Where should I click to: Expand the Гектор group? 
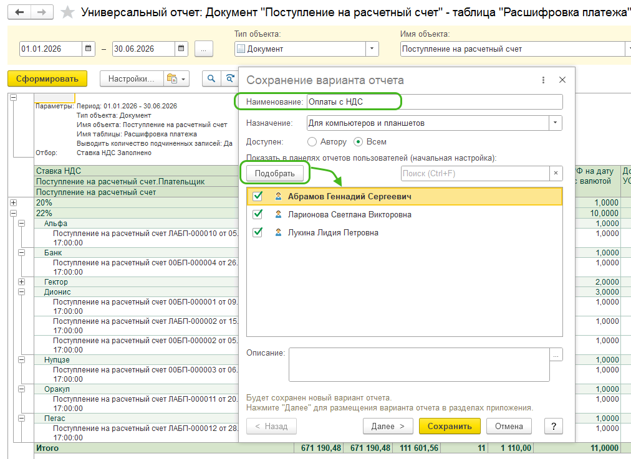(22, 282)
